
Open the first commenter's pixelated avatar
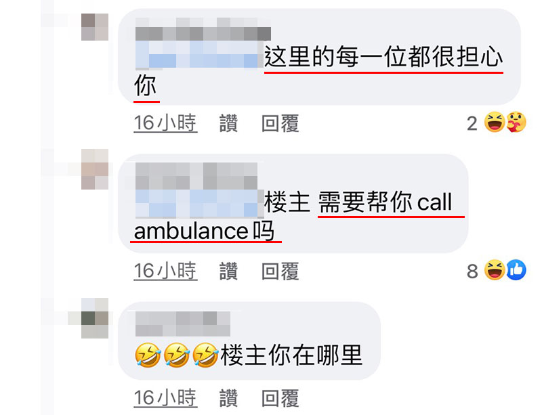(95, 27)
